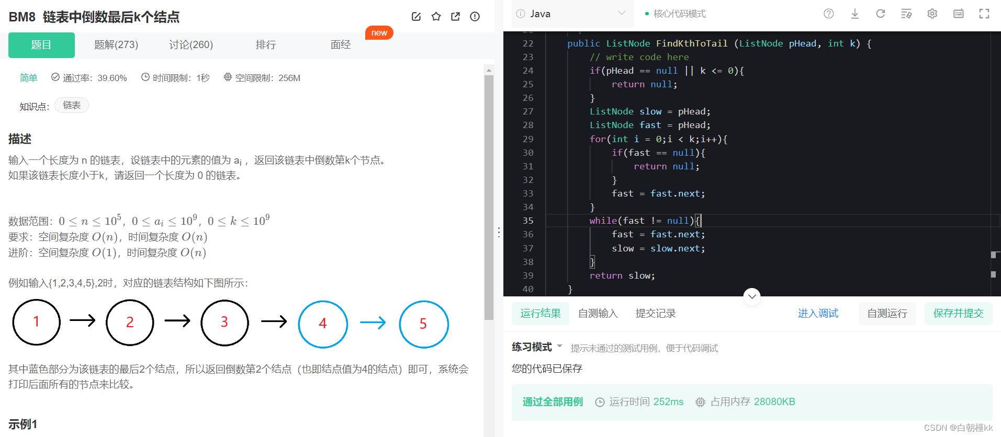Image resolution: width=1001 pixels, height=437 pixels.
Task: Select the 运行结果 tab
Action: [541, 313]
